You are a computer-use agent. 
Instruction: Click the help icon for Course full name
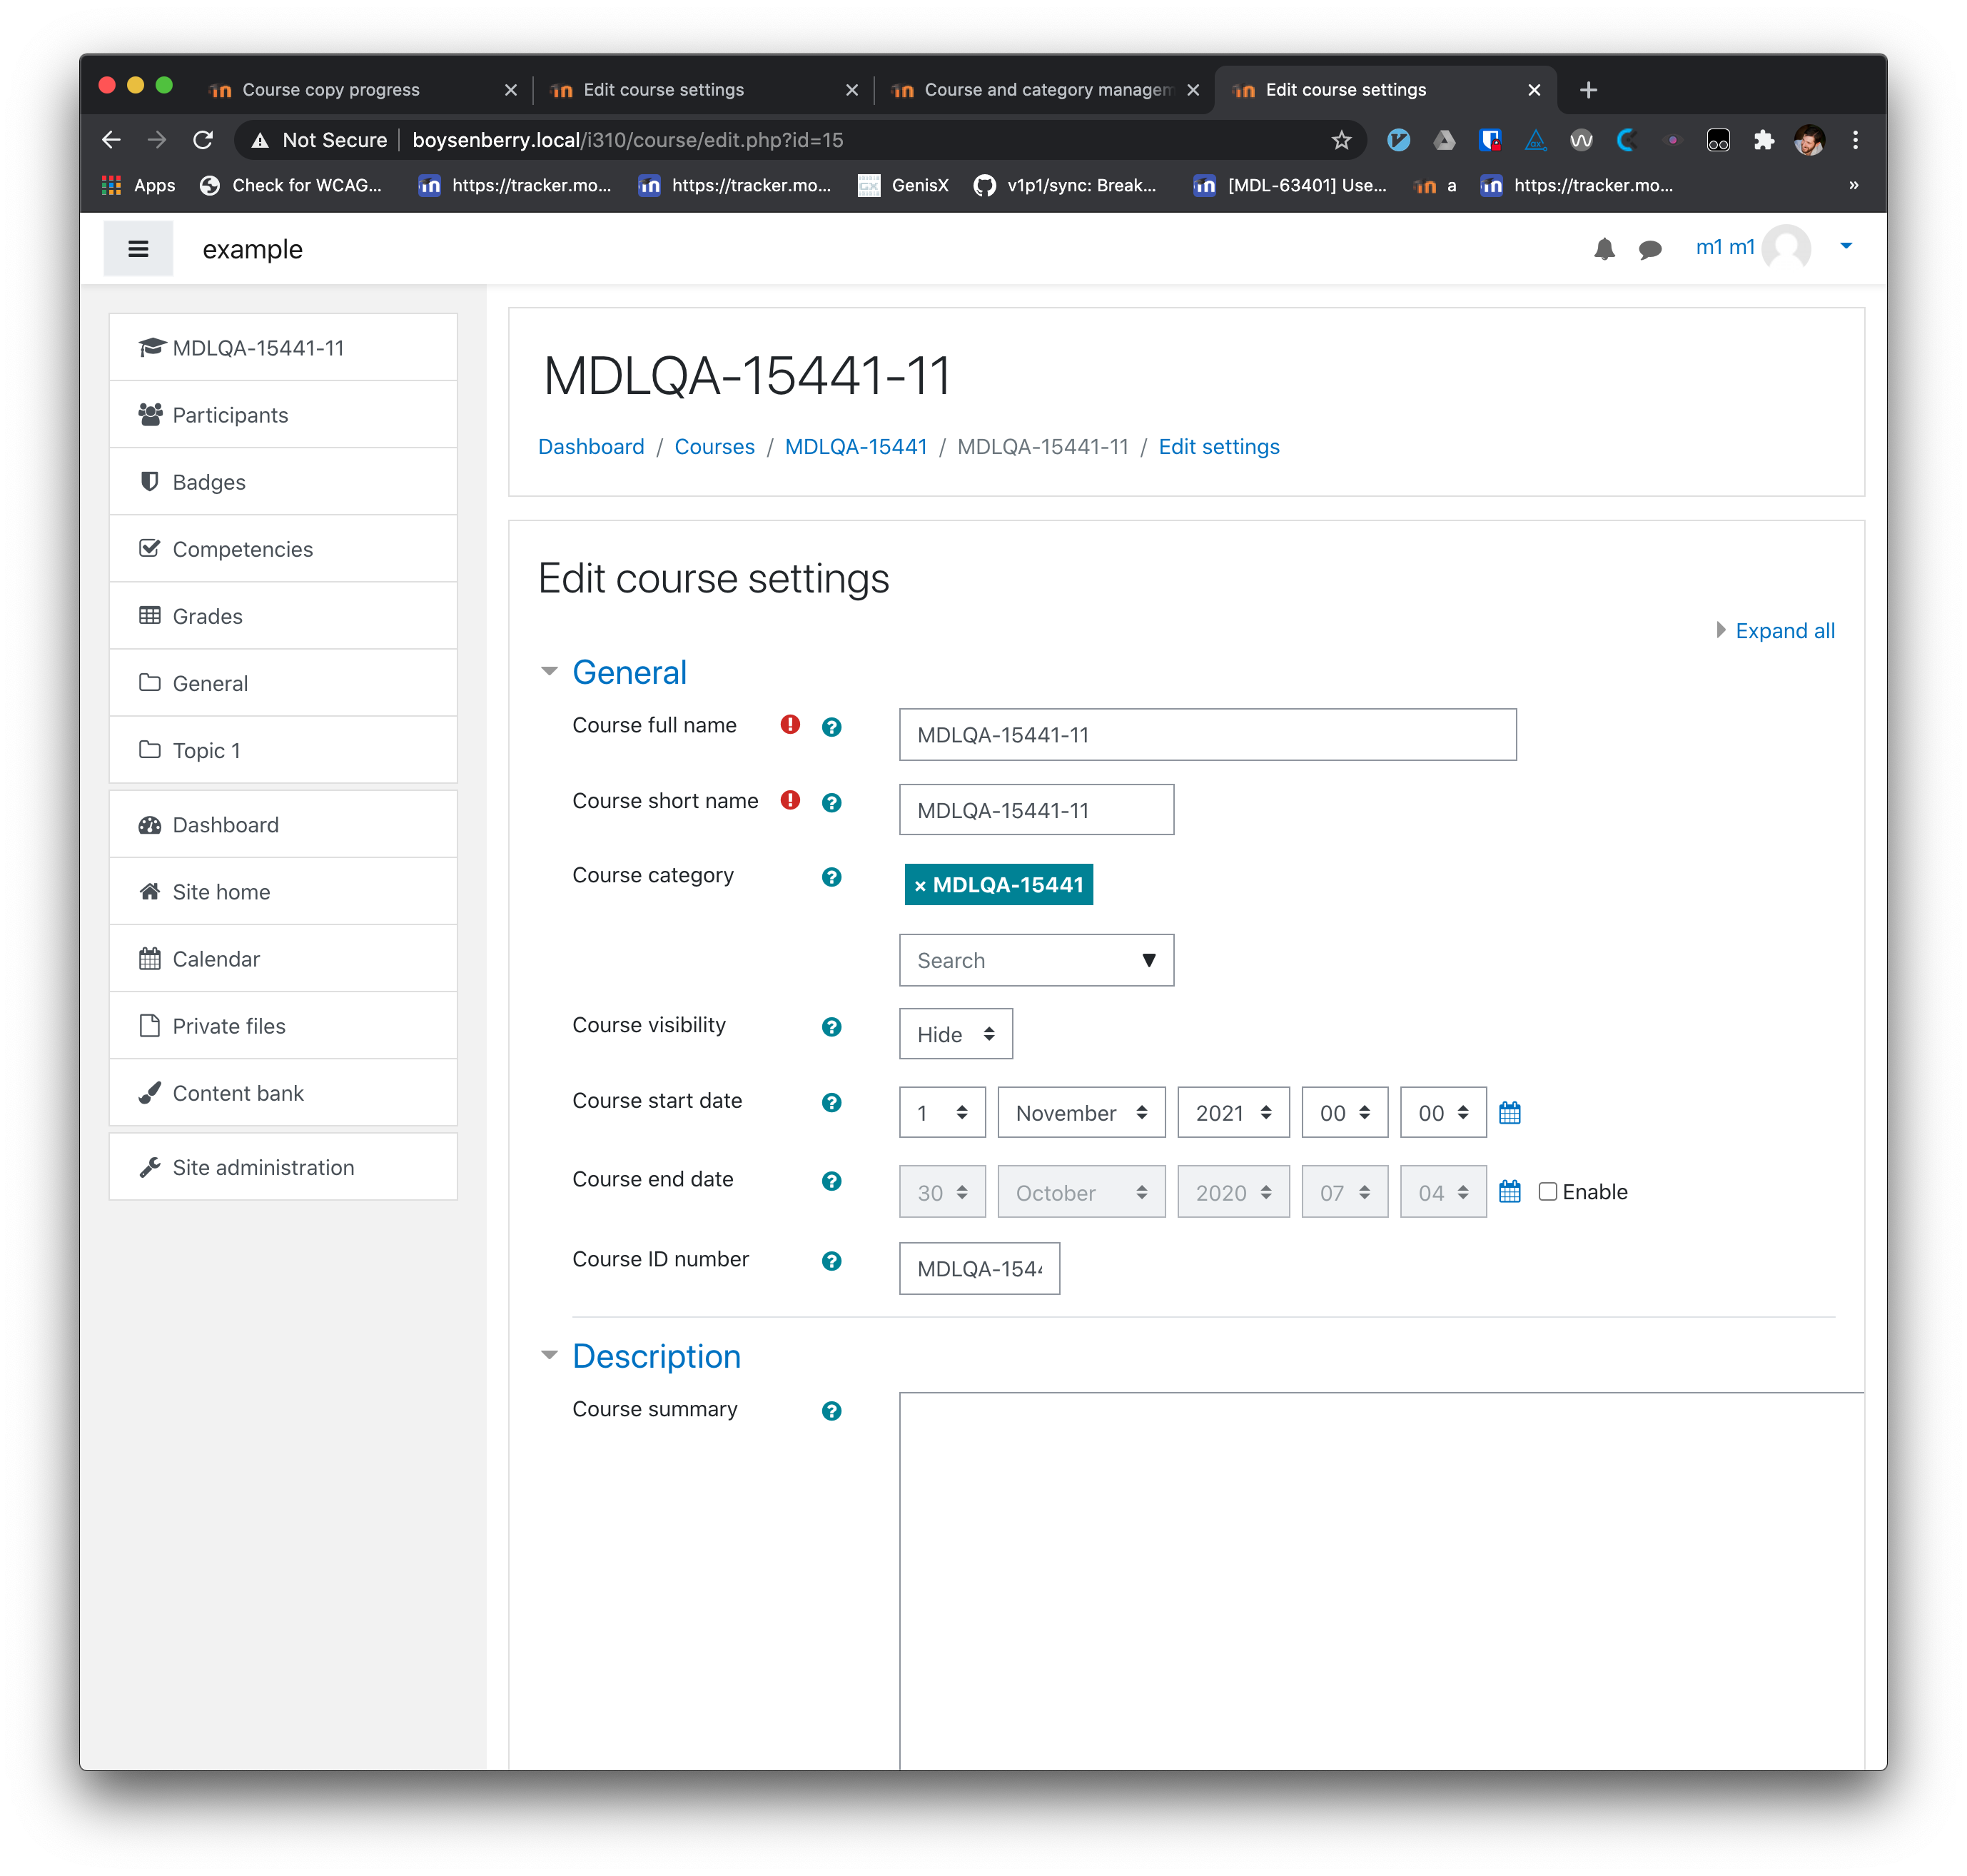pyautogui.click(x=831, y=727)
